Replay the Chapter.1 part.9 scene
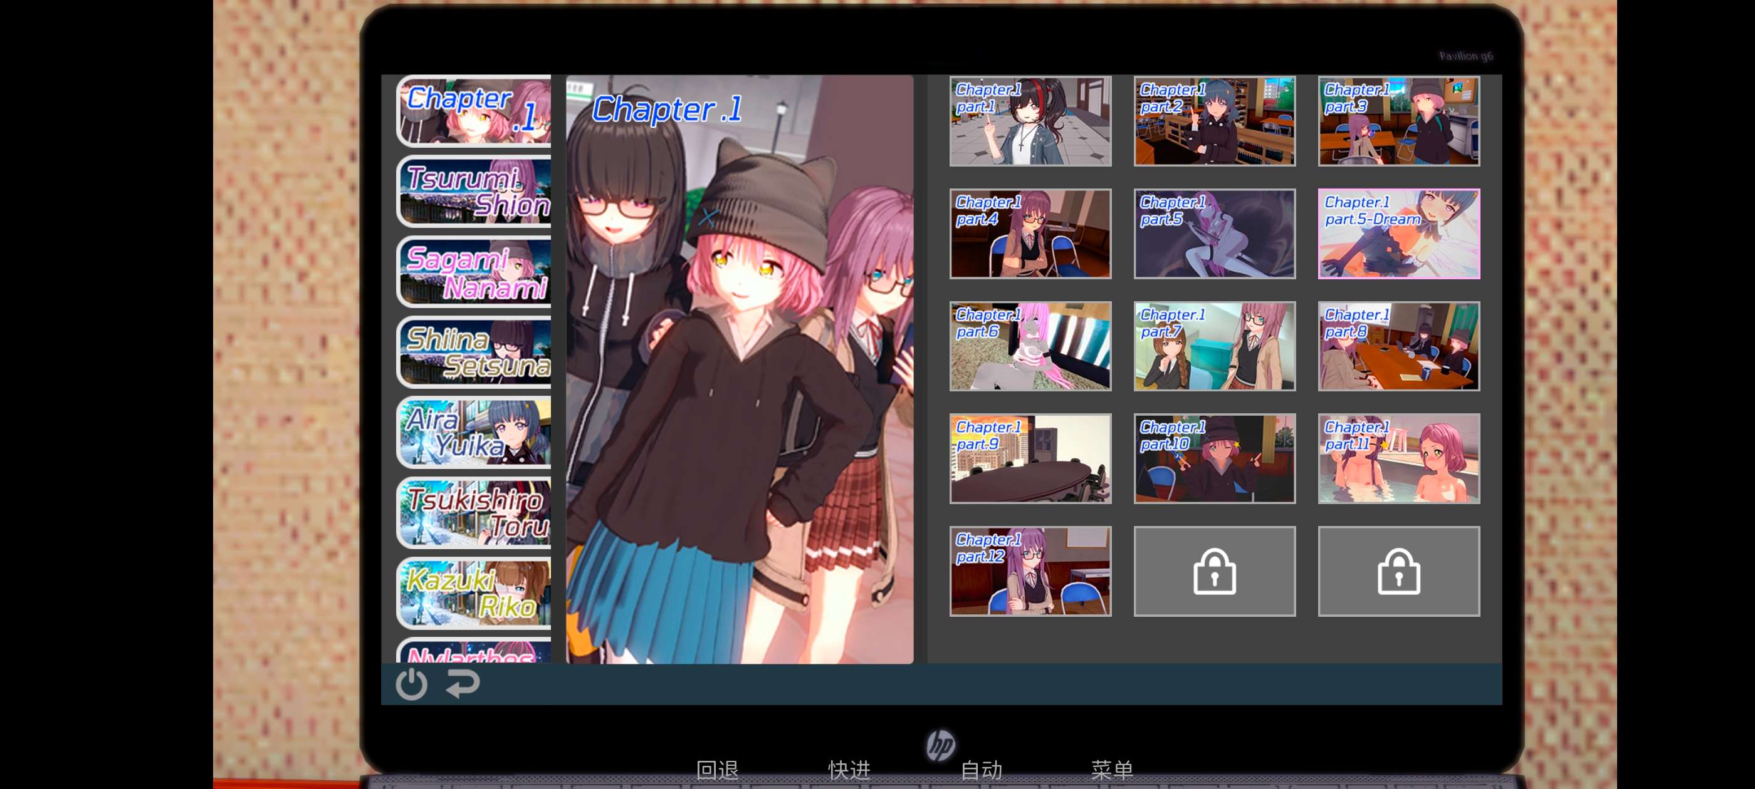The image size is (1755, 789). pos(1030,459)
